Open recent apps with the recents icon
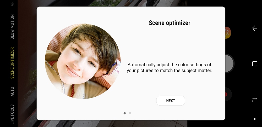The image size is (262, 127). click(x=255, y=100)
